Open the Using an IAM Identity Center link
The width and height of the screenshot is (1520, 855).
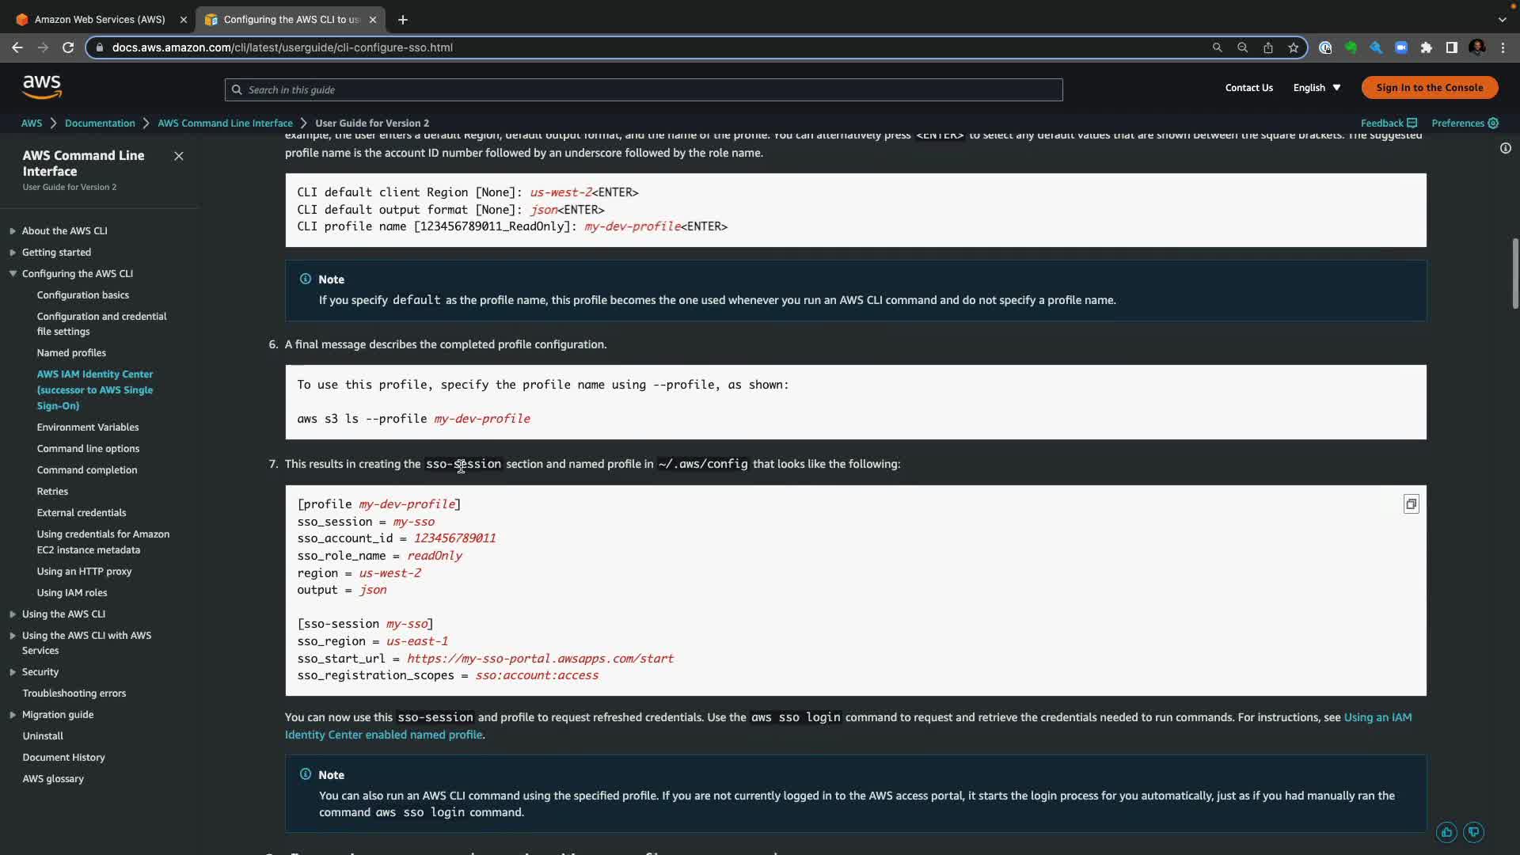[1377, 717]
